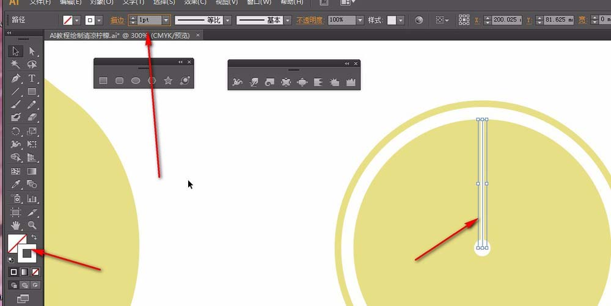
Task: Choose Ellipse tool in floating shape panel
Action: [136, 81]
